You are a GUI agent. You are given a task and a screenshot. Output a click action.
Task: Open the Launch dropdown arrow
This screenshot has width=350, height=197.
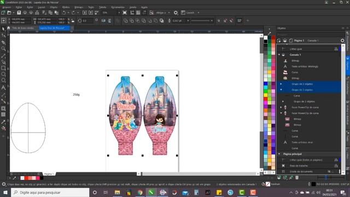click(199, 13)
